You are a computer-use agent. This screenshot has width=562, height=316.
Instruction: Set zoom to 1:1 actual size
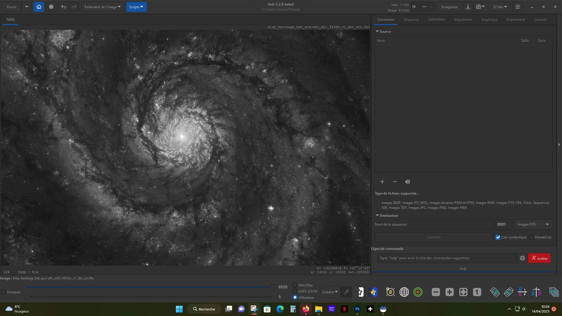(477, 292)
